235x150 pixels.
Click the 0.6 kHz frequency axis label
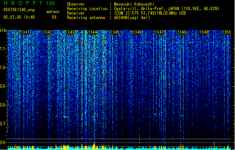tap(3, 142)
